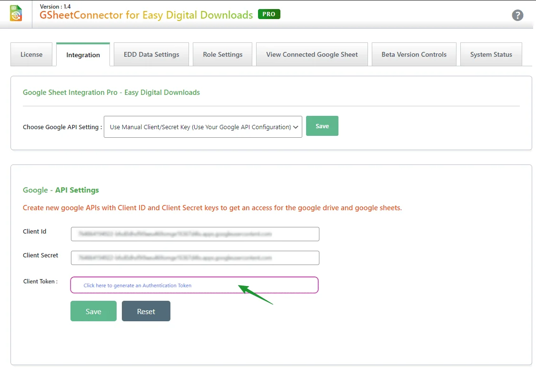Open View Connected Google Sheet tab
536x378 pixels.
click(x=312, y=55)
